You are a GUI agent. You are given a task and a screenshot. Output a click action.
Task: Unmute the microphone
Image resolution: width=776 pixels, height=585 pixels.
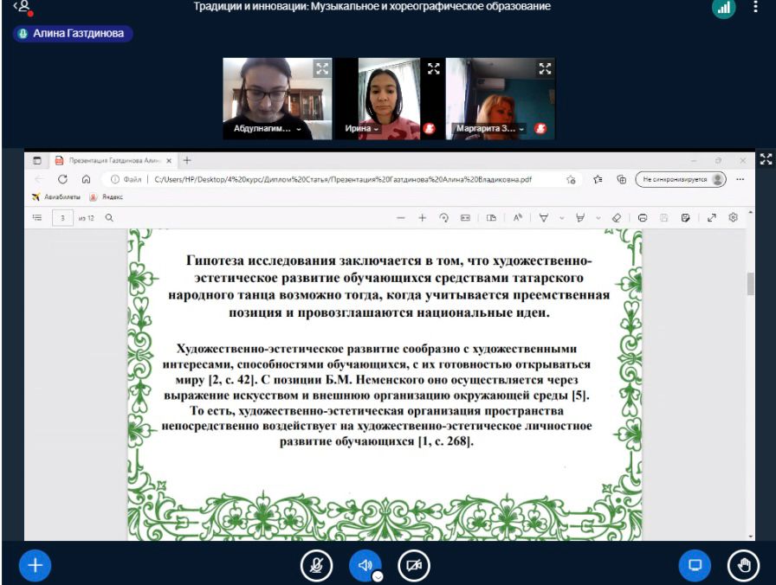[316, 565]
